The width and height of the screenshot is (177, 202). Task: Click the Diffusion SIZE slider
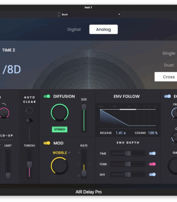tap(84, 118)
